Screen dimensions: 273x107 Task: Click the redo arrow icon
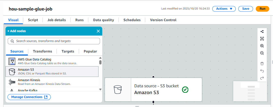(x=262, y=78)
